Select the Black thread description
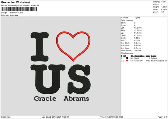Image resolution: width=168 pixels, height=119 pixels. pos(137,58)
